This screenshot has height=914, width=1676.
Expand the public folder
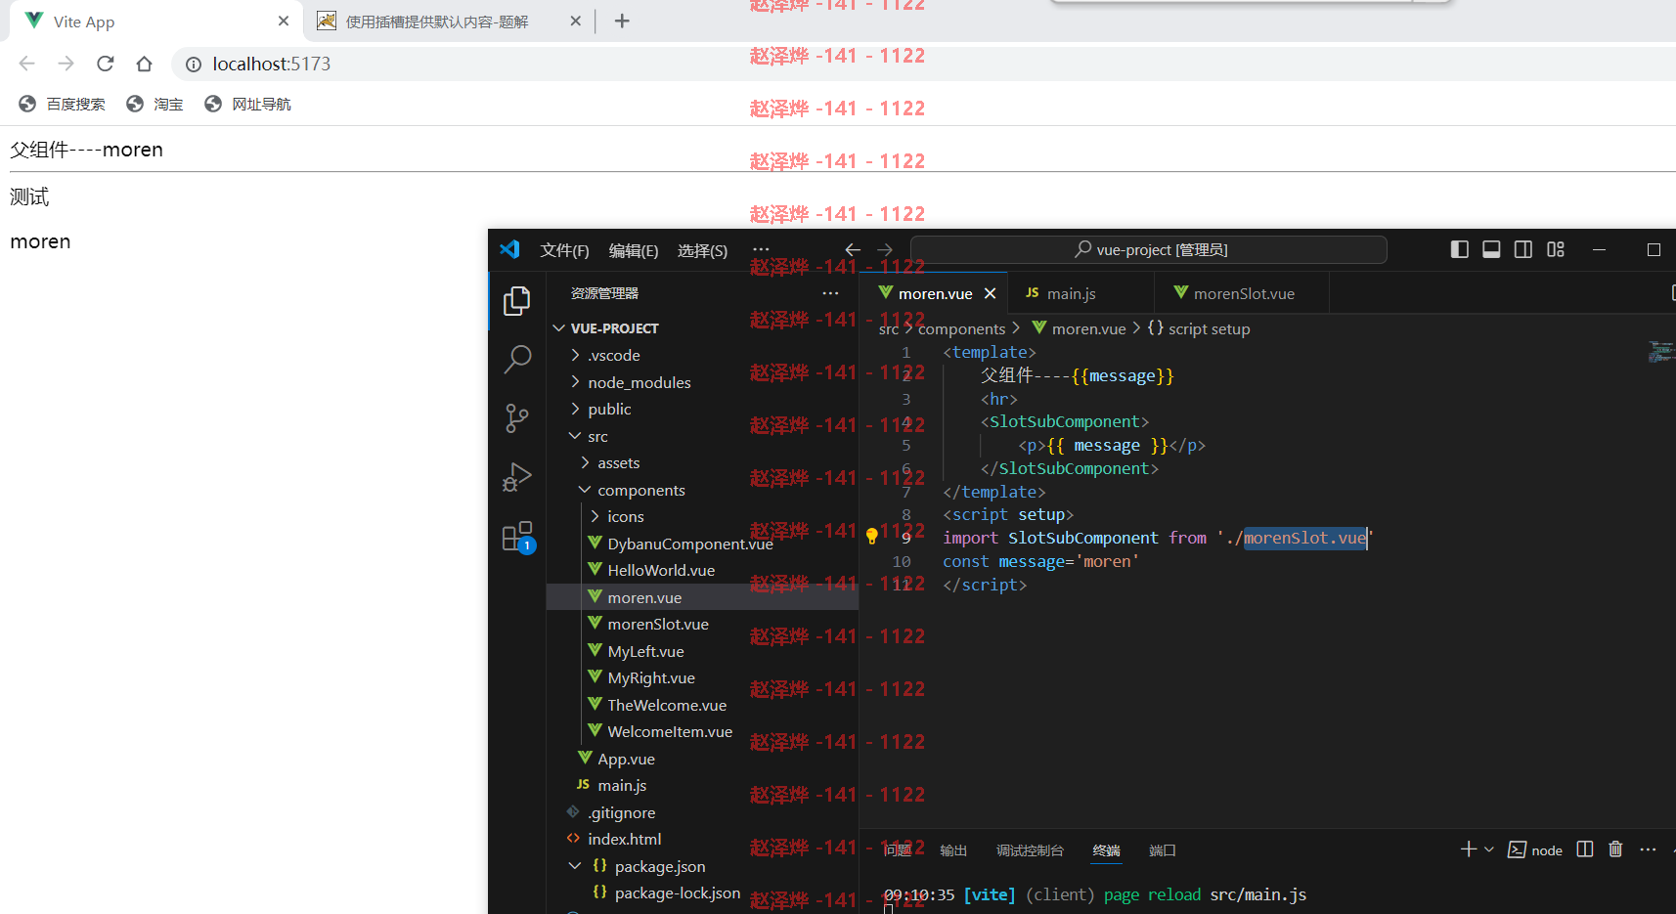[x=575, y=409]
